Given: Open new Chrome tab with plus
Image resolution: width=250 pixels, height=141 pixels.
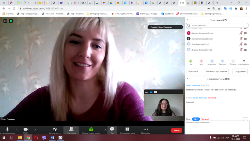Looking at the screenshot, I should (217, 3).
